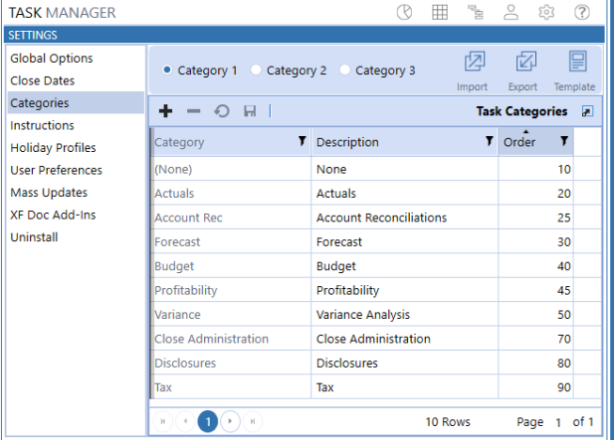This screenshot has width=614, height=440.
Task: Click order value 45
Action: pyautogui.click(x=536, y=290)
